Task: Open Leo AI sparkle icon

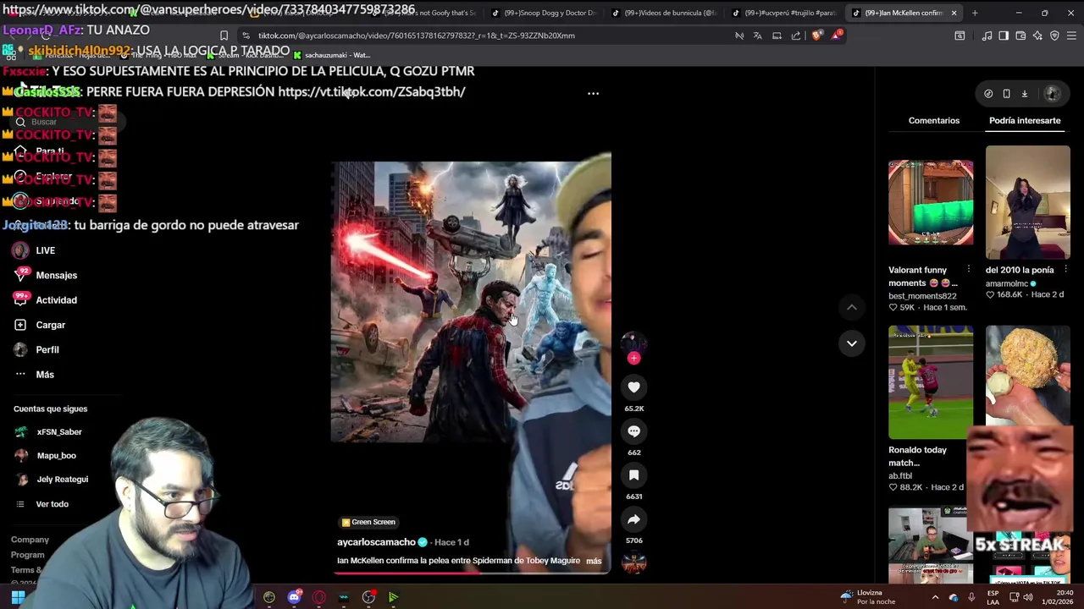Action: tap(1037, 36)
